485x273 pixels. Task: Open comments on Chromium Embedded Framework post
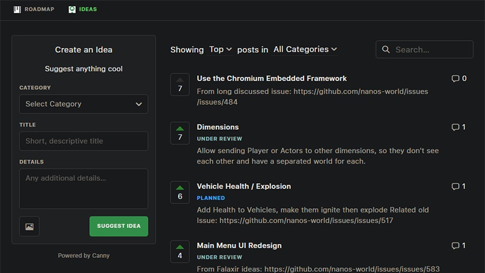click(459, 79)
